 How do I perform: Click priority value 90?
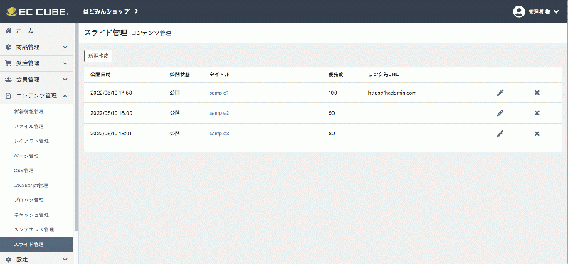pyautogui.click(x=331, y=113)
